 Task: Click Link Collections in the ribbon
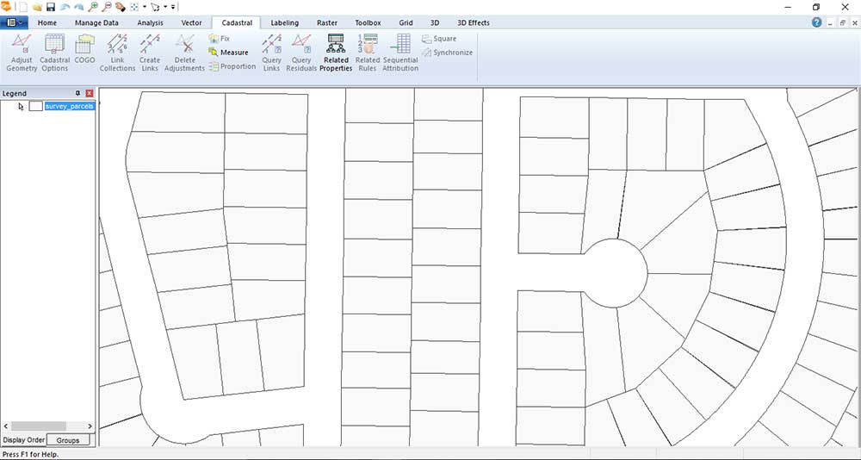(x=117, y=53)
